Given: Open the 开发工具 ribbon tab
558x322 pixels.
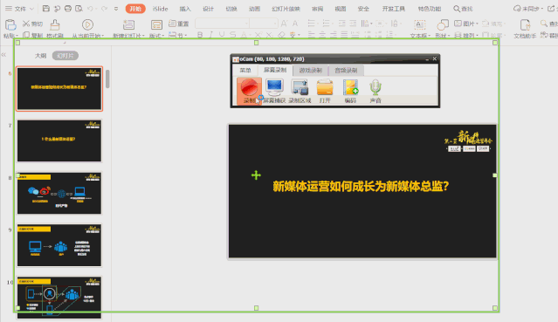Looking at the screenshot, I should coord(393,9).
